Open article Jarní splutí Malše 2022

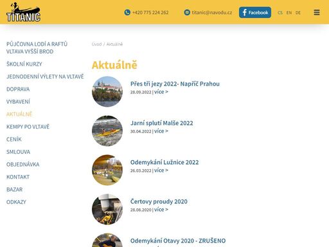[162, 123]
